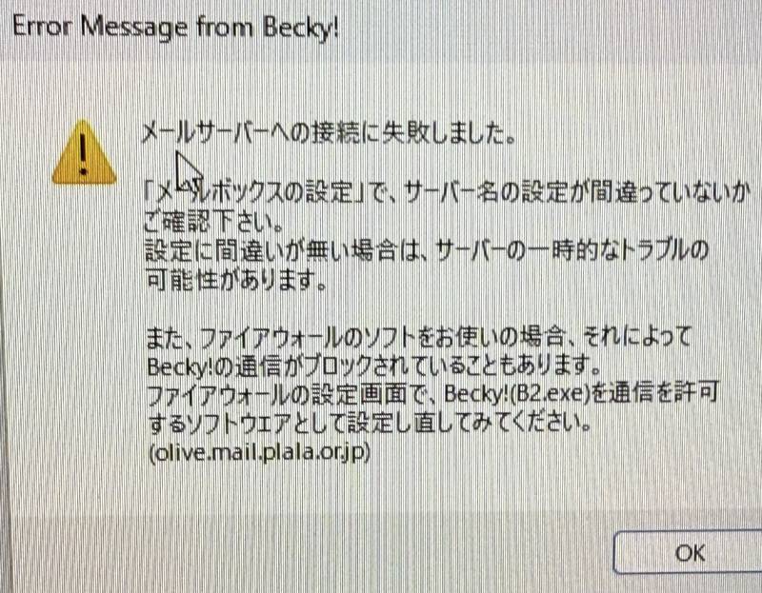762x593 pixels.
Task: Click the words "サーバーの一時的なトラブルの"
Action: click(572, 250)
